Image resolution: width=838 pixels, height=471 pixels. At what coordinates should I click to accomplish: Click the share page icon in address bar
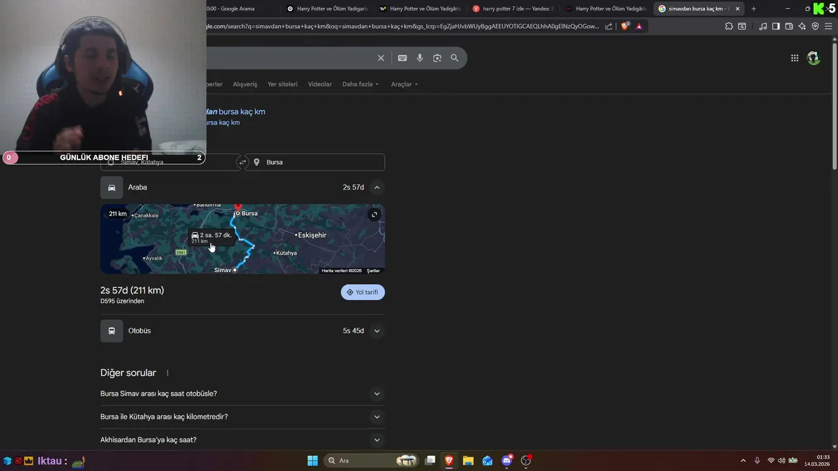tap(609, 26)
